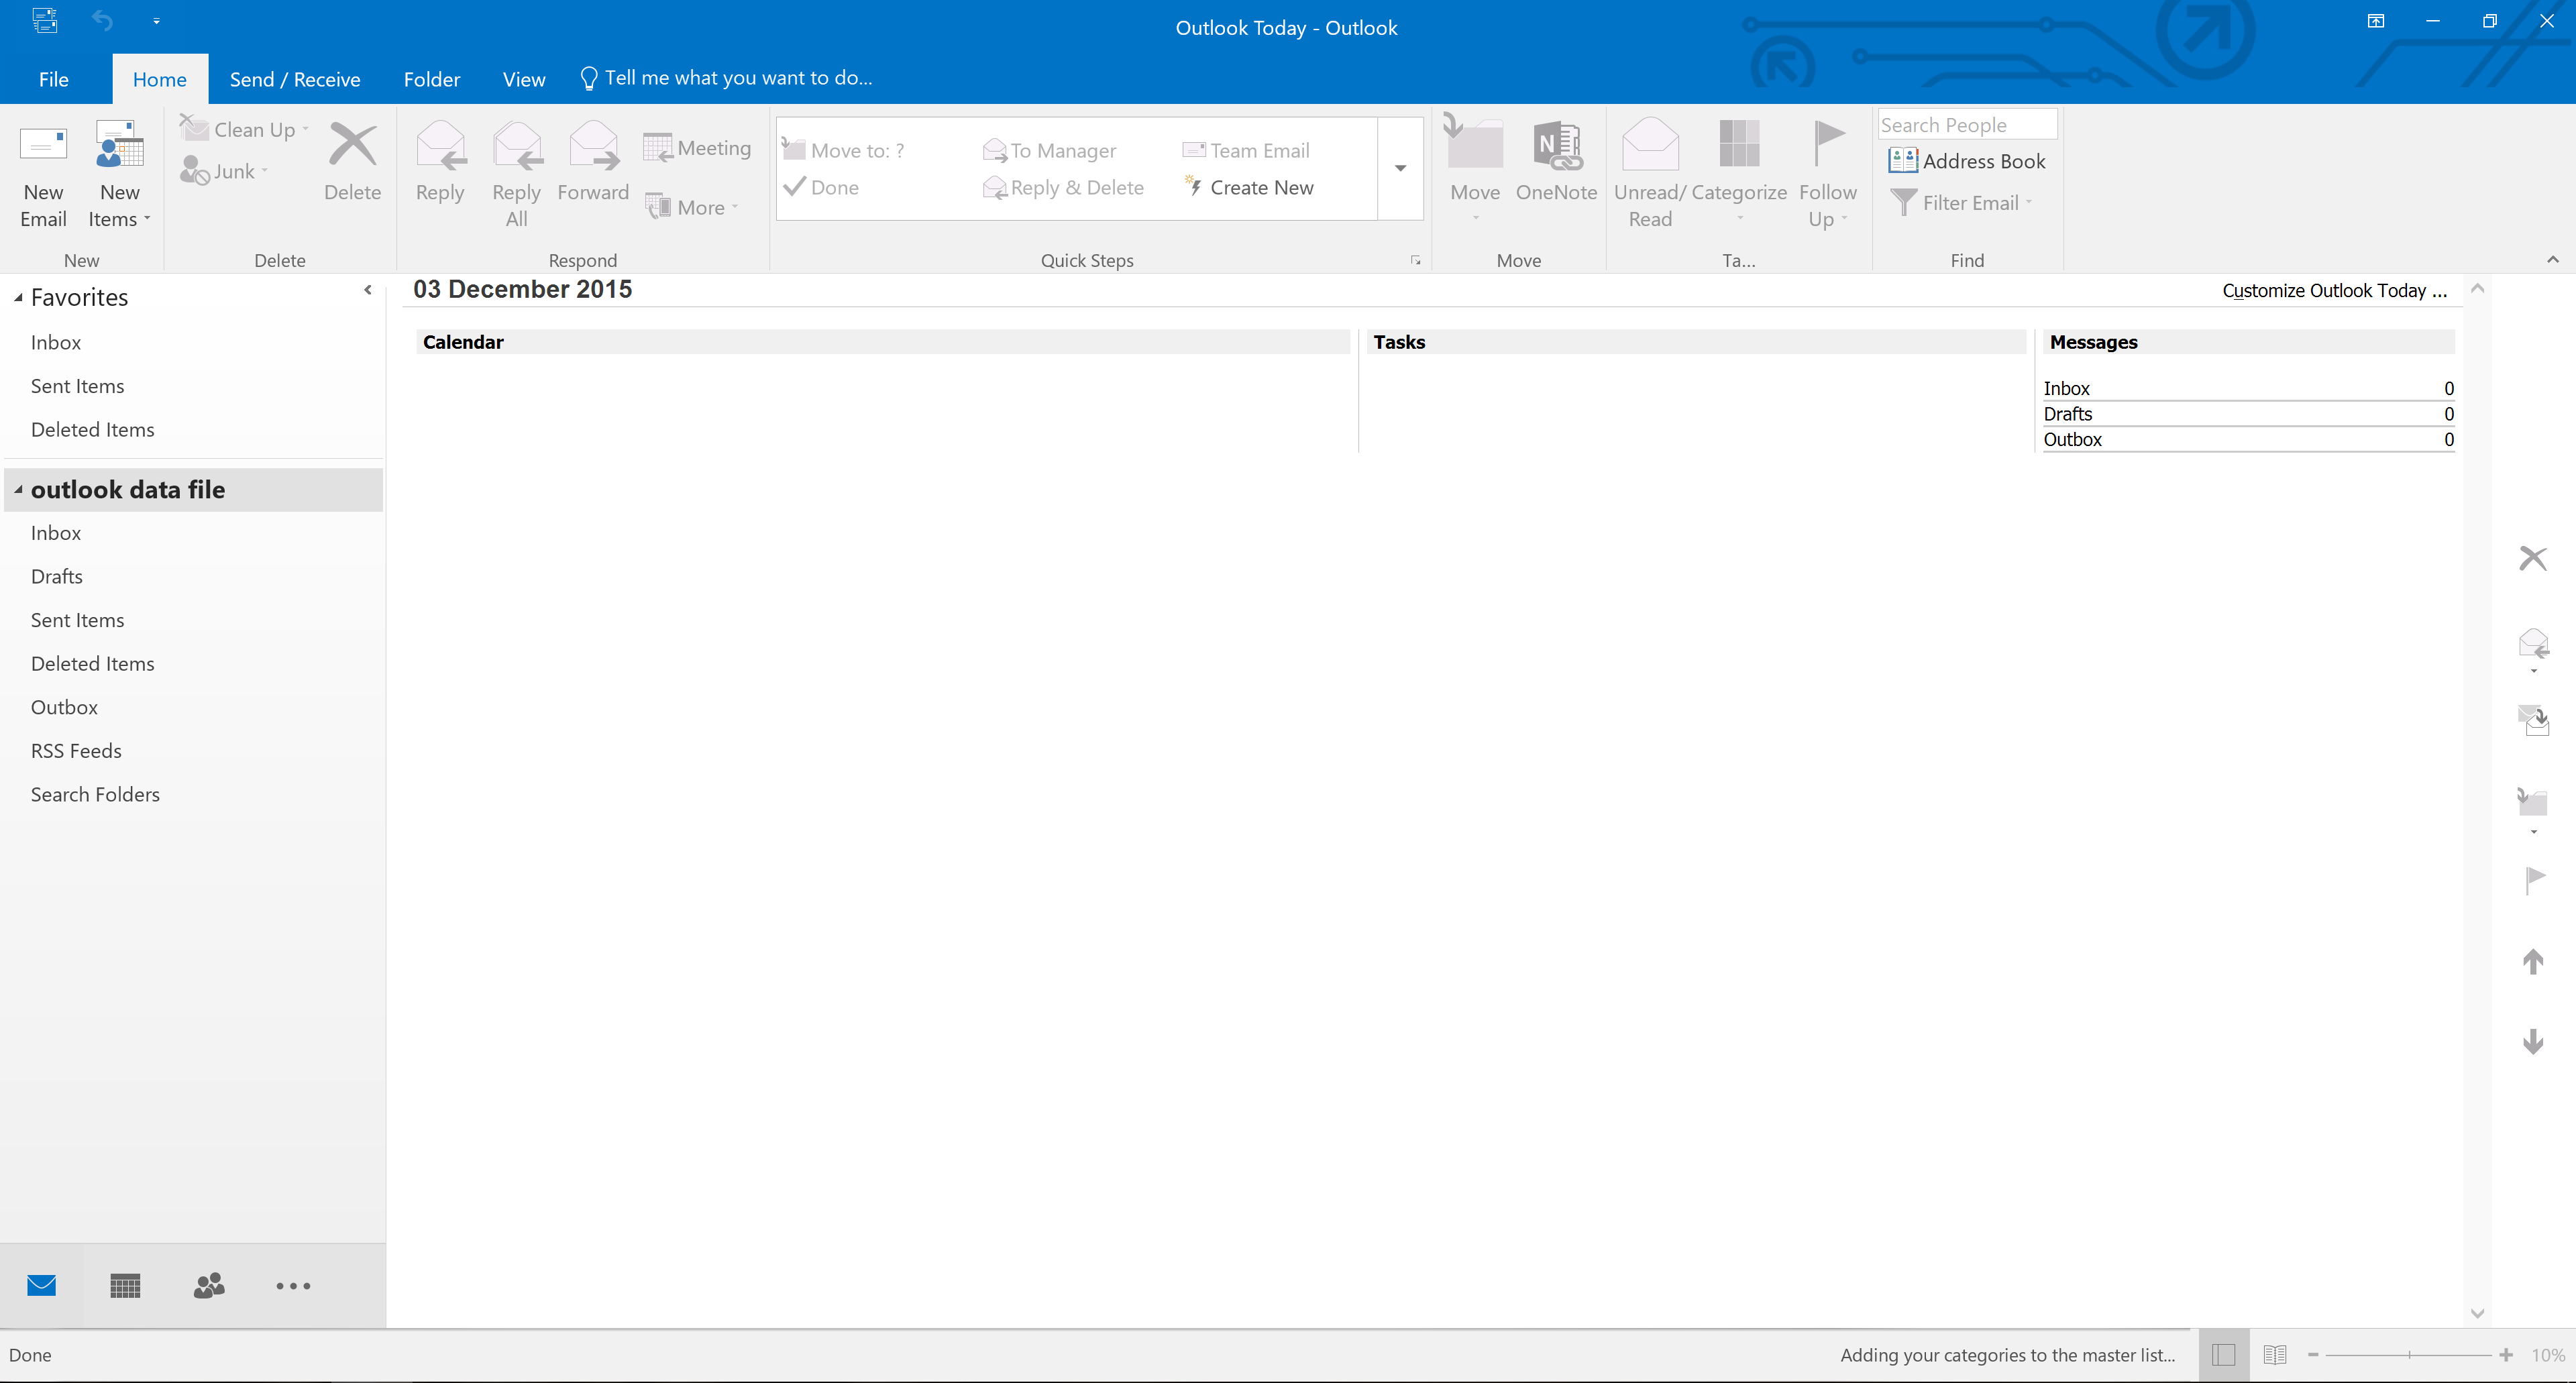Screen dimensions: 2576x1383
Task: Open Drafts link in Messages list
Action: click(2067, 414)
